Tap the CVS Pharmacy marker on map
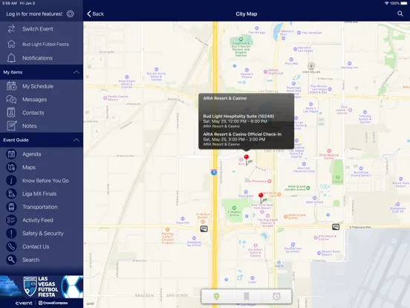 pyautogui.click(x=270, y=181)
